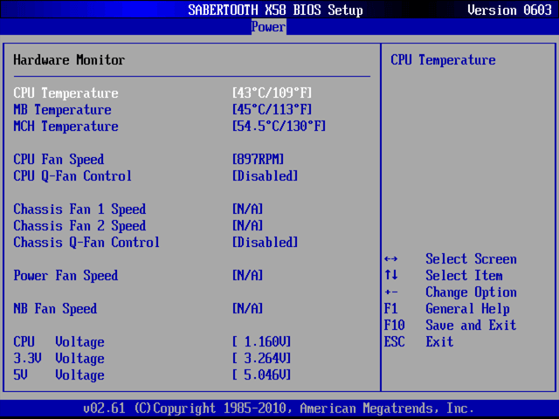Click the Select Item help text
559x419 pixels.
click(x=464, y=276)
